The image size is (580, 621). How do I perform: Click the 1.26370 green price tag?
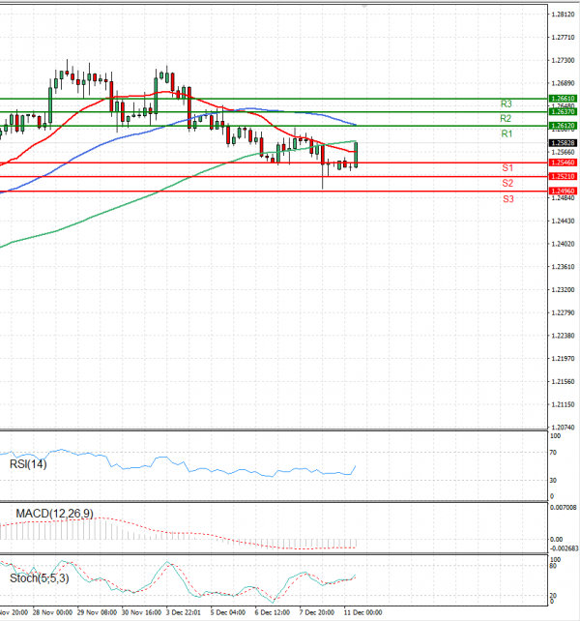(x=563, y=112)
